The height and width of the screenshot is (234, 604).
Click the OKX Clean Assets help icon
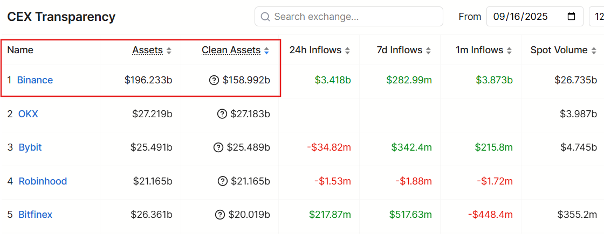(222, 114)
